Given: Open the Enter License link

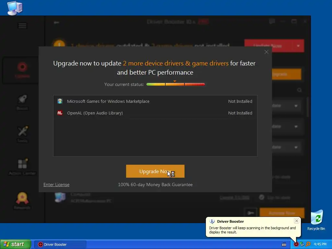Looking at the screenshot, I should (x=56, y=184).
